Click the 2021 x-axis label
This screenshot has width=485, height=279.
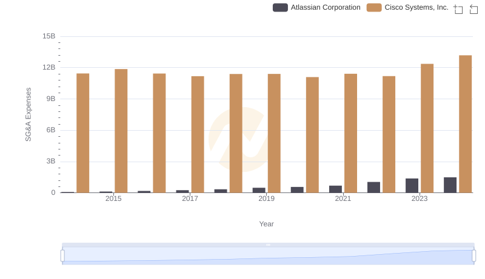(x=343, y=199)
